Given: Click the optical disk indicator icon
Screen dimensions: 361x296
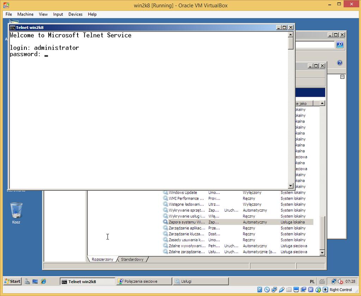Looking at the screenshot, I should click(x=267, y=290).
